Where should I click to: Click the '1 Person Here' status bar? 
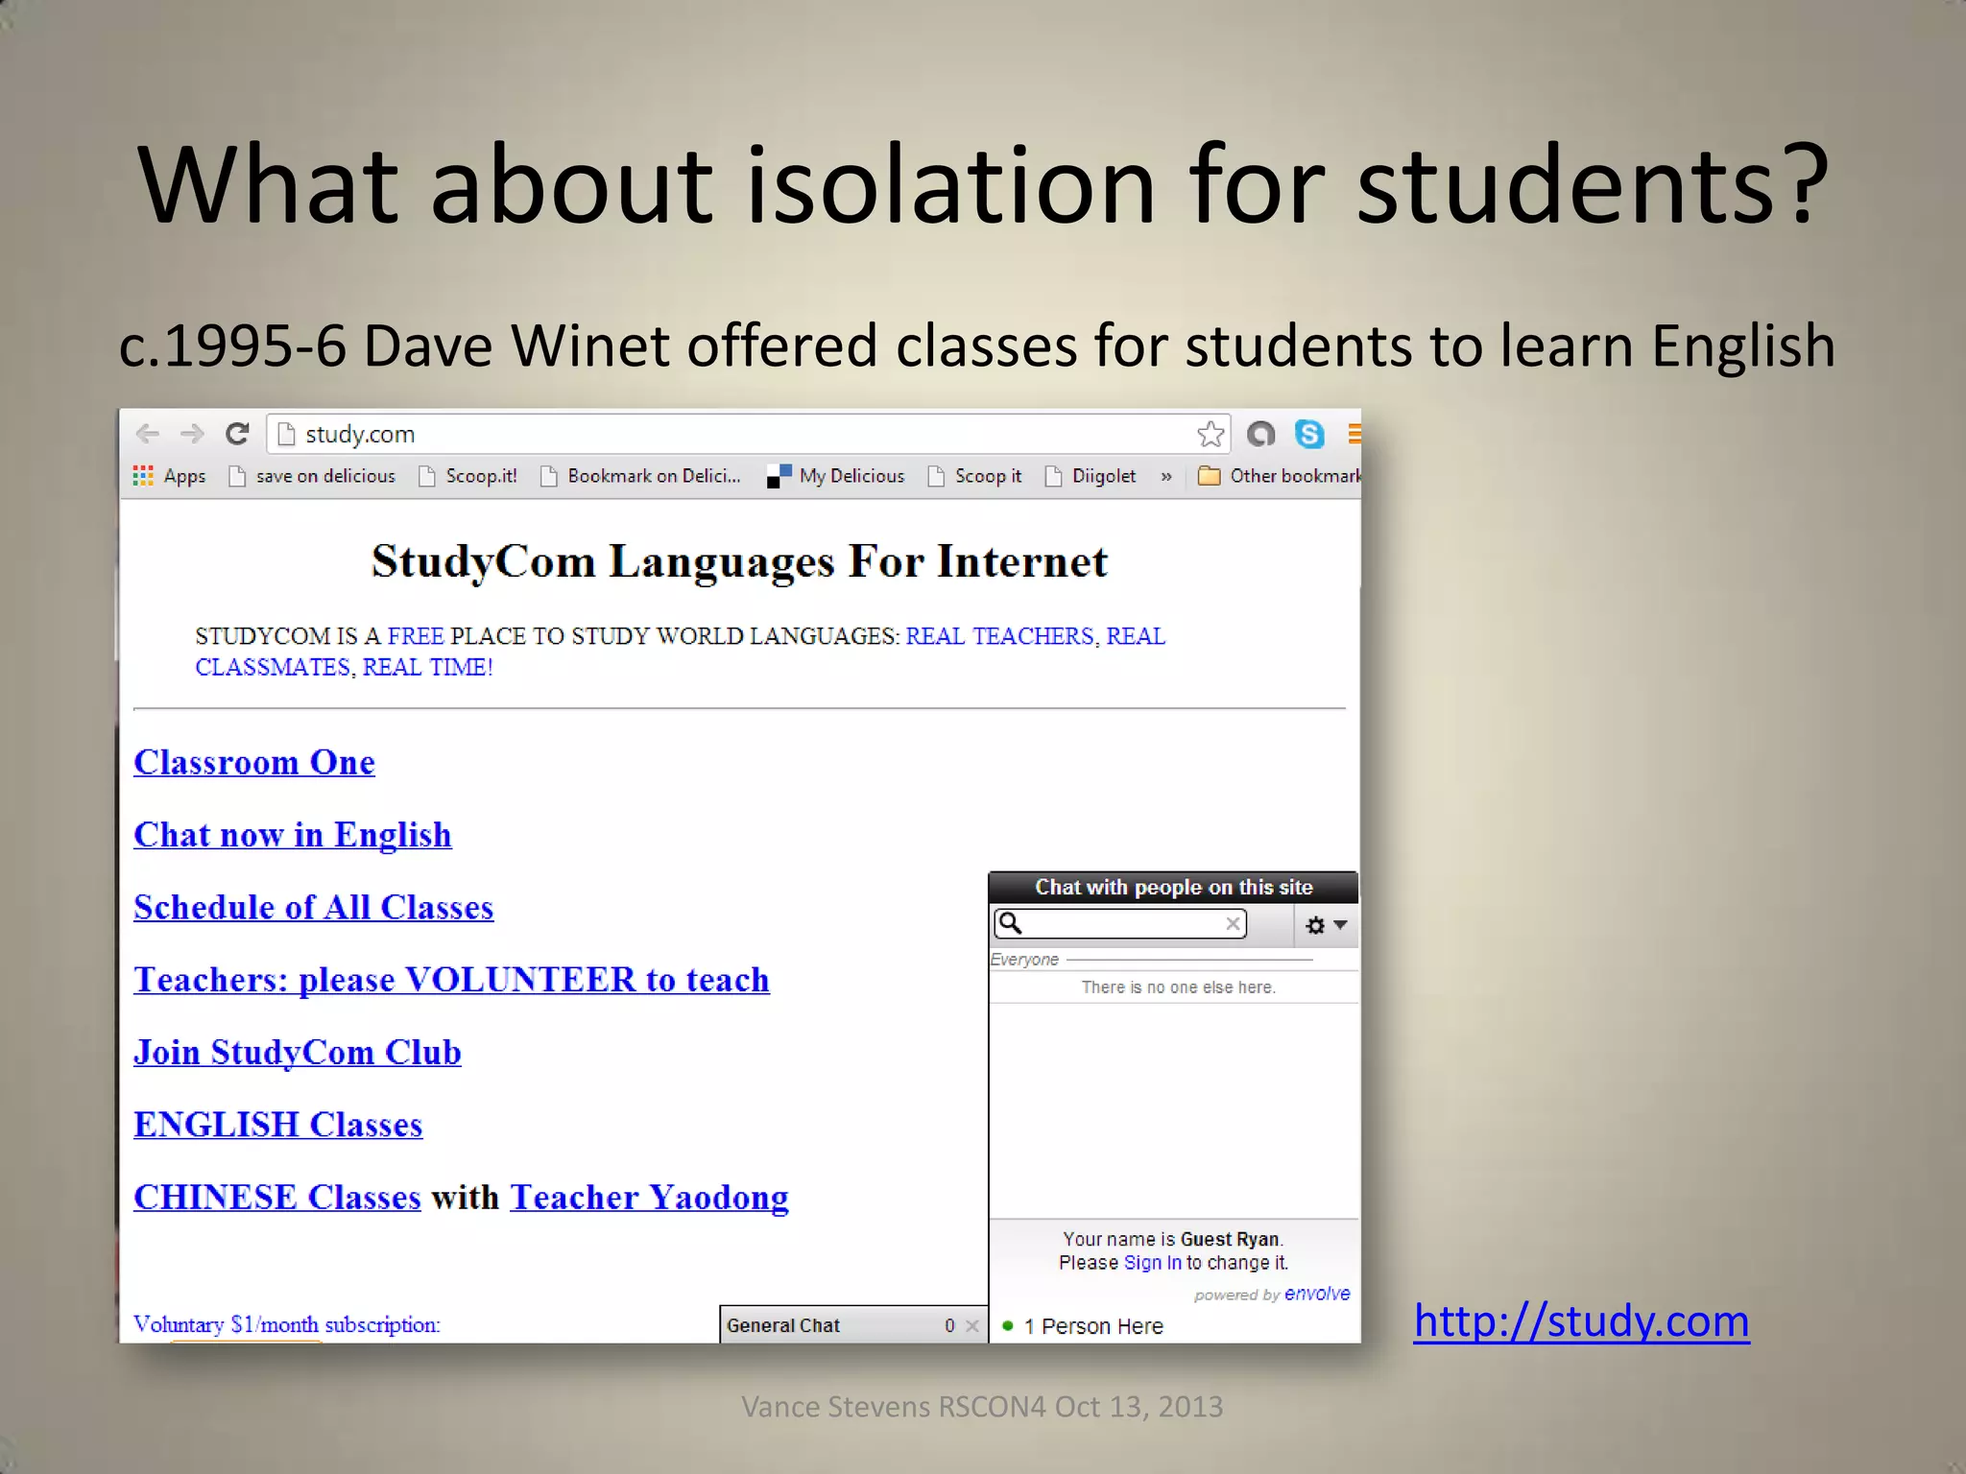[1174, 1326]
